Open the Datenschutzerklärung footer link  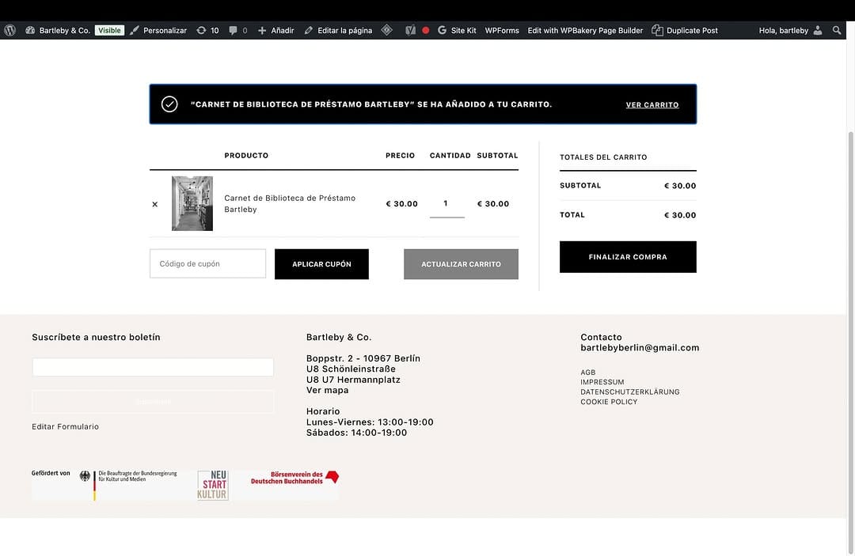click(x=630, y=392)
